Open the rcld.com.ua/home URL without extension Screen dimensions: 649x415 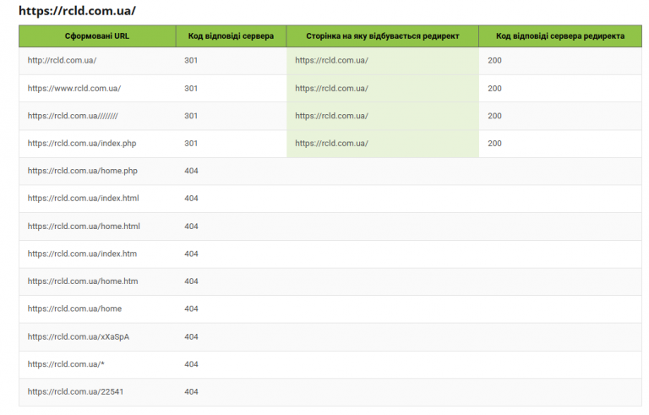pyautogui.click(x=74, y=309)
